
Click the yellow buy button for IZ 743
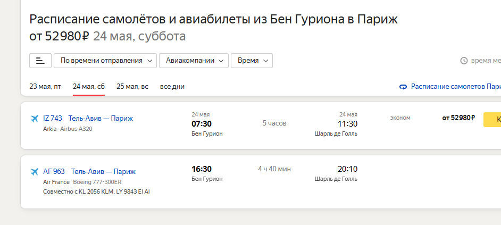[x=492, y=120]
